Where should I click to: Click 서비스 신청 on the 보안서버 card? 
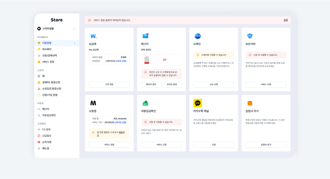coord(266,84)
